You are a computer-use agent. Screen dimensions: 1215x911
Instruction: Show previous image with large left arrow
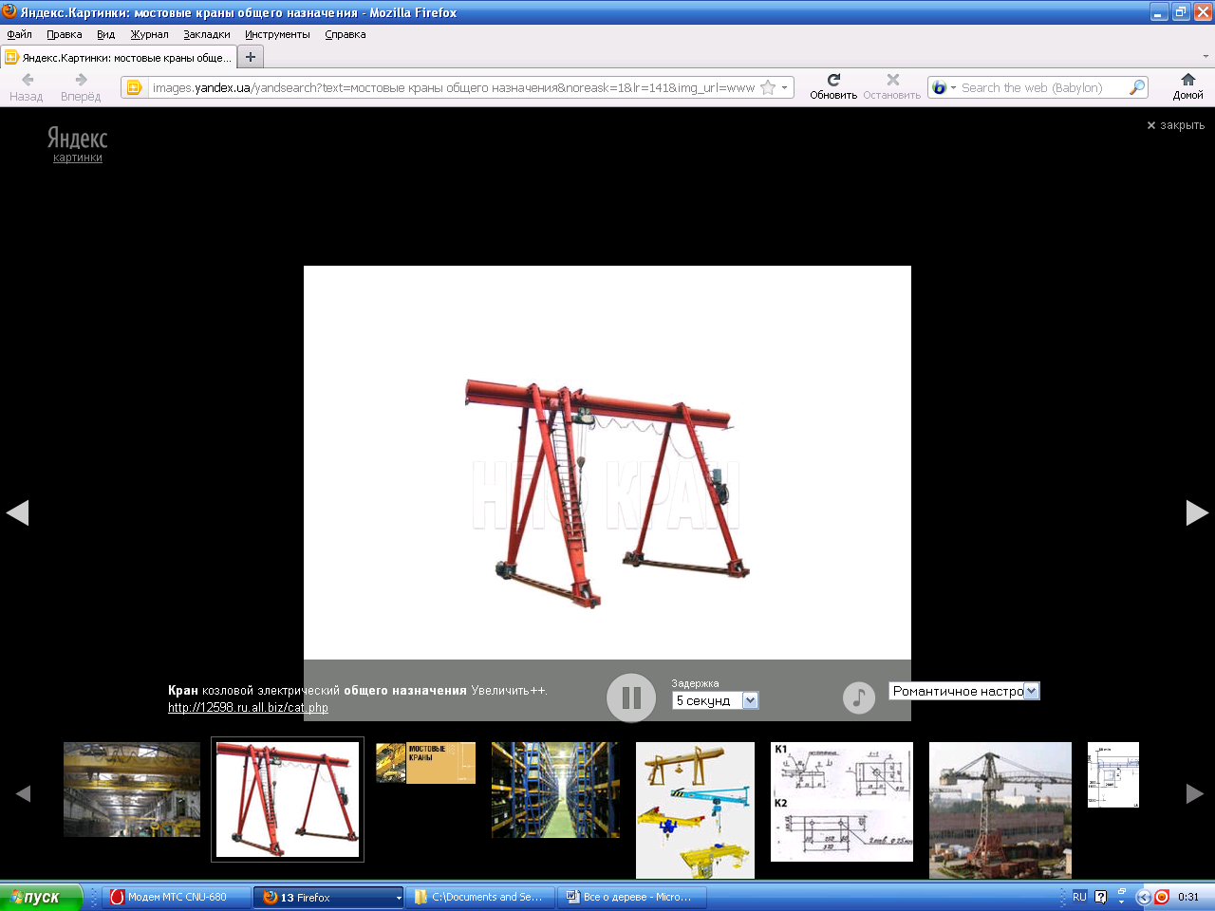(x=17, y=512)
